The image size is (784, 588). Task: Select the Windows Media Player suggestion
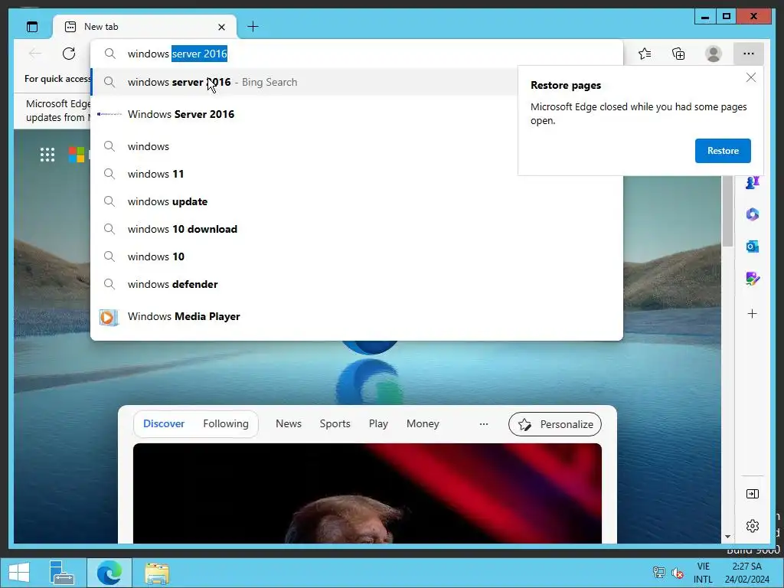(x=357, y=316)
